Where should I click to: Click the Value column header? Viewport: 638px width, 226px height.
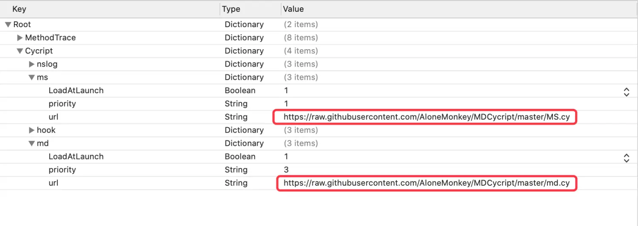293,9
